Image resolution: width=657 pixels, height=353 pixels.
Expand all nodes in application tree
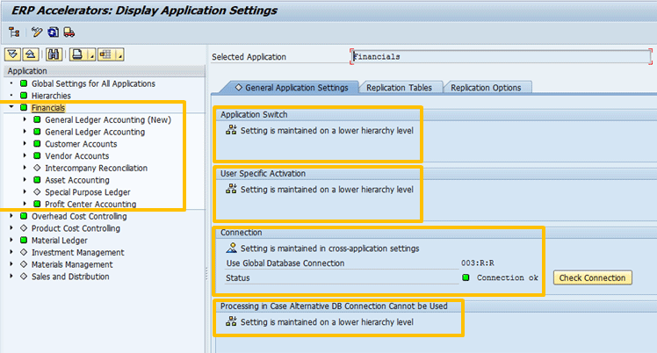coord(12,54)
